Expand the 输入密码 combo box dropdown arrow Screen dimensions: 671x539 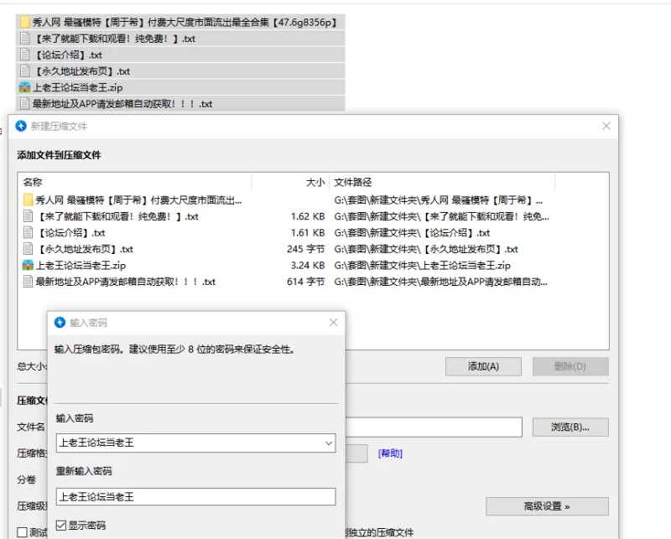[328, 442]
